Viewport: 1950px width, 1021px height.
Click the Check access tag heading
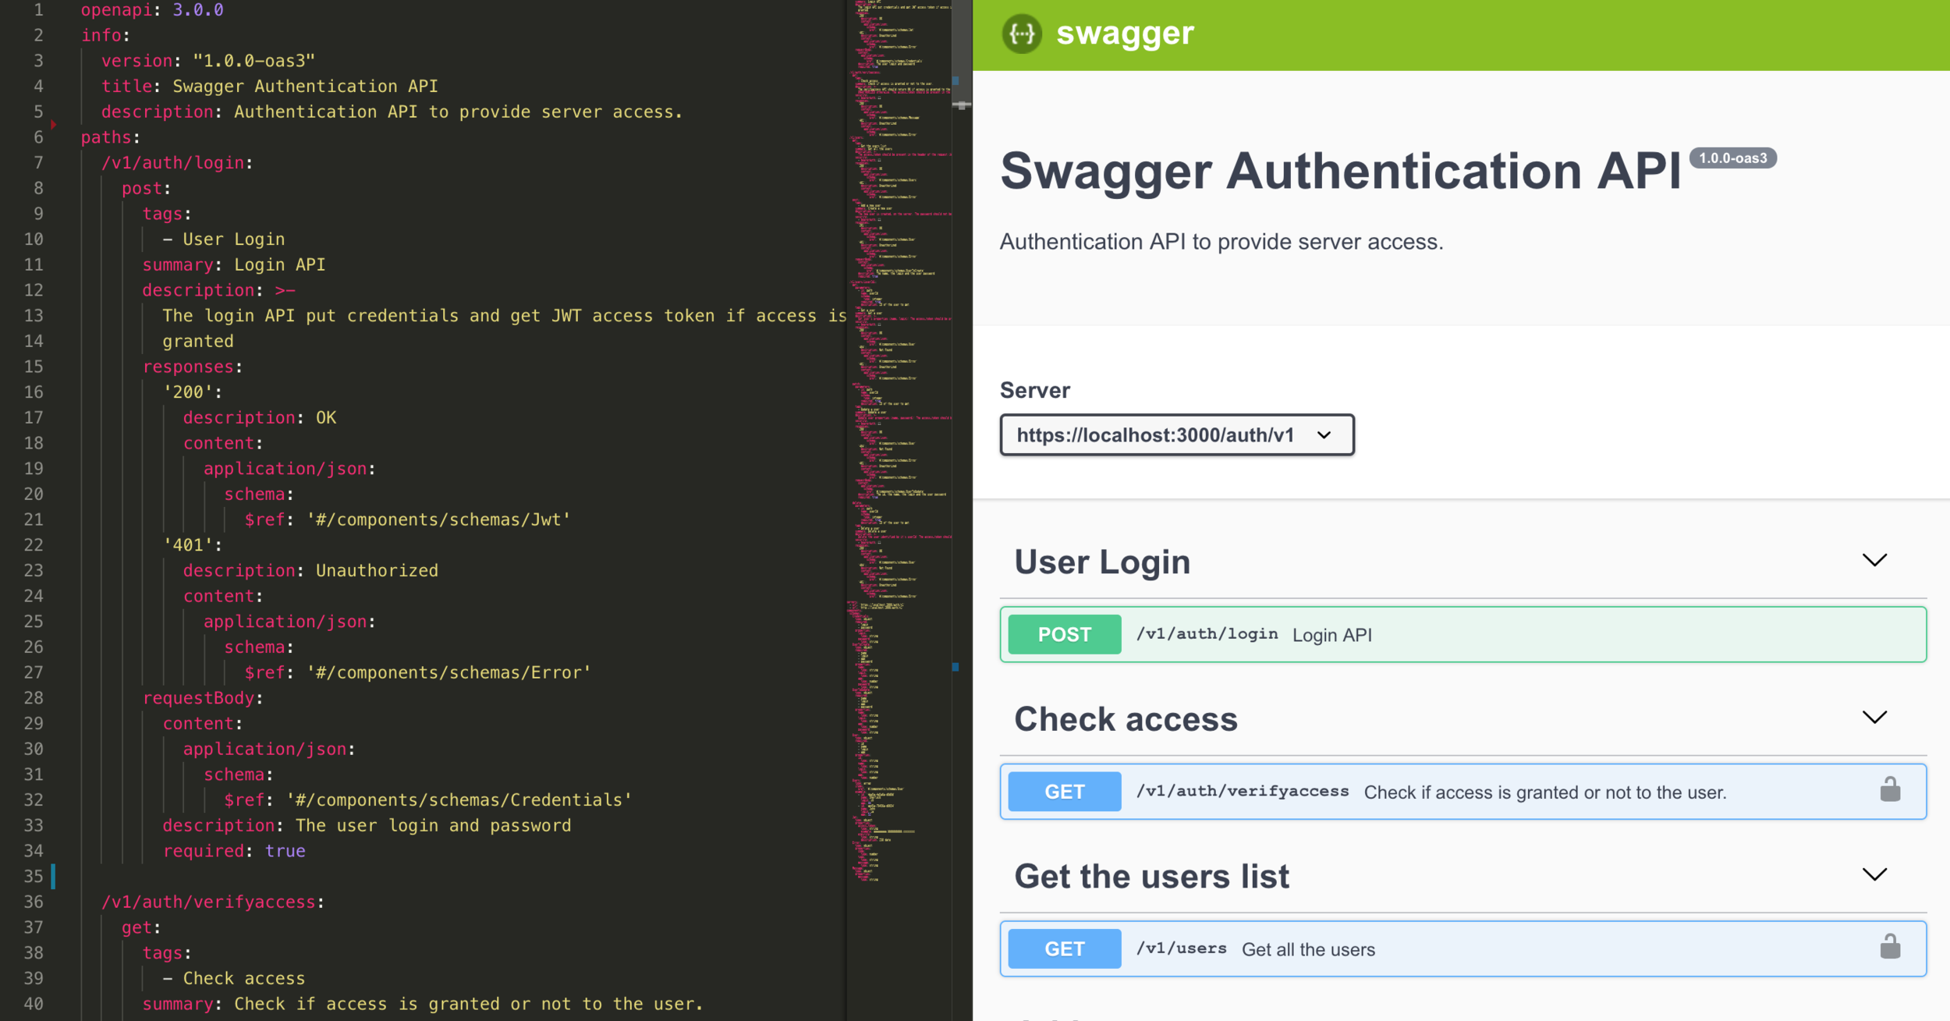pyautogui.click(x=1125, y=719)
